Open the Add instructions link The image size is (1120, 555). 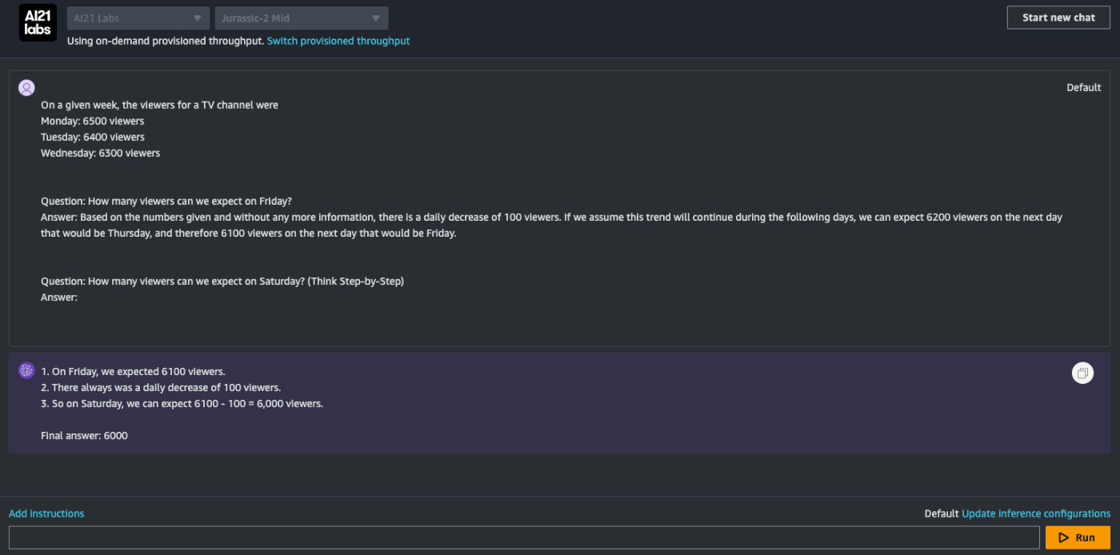46,513
